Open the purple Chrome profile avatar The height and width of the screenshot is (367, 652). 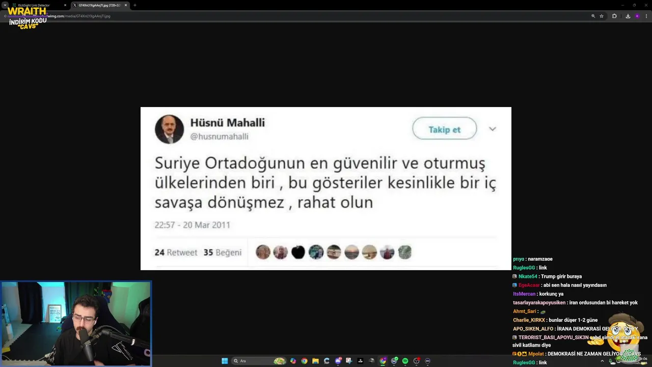point(637,16)
